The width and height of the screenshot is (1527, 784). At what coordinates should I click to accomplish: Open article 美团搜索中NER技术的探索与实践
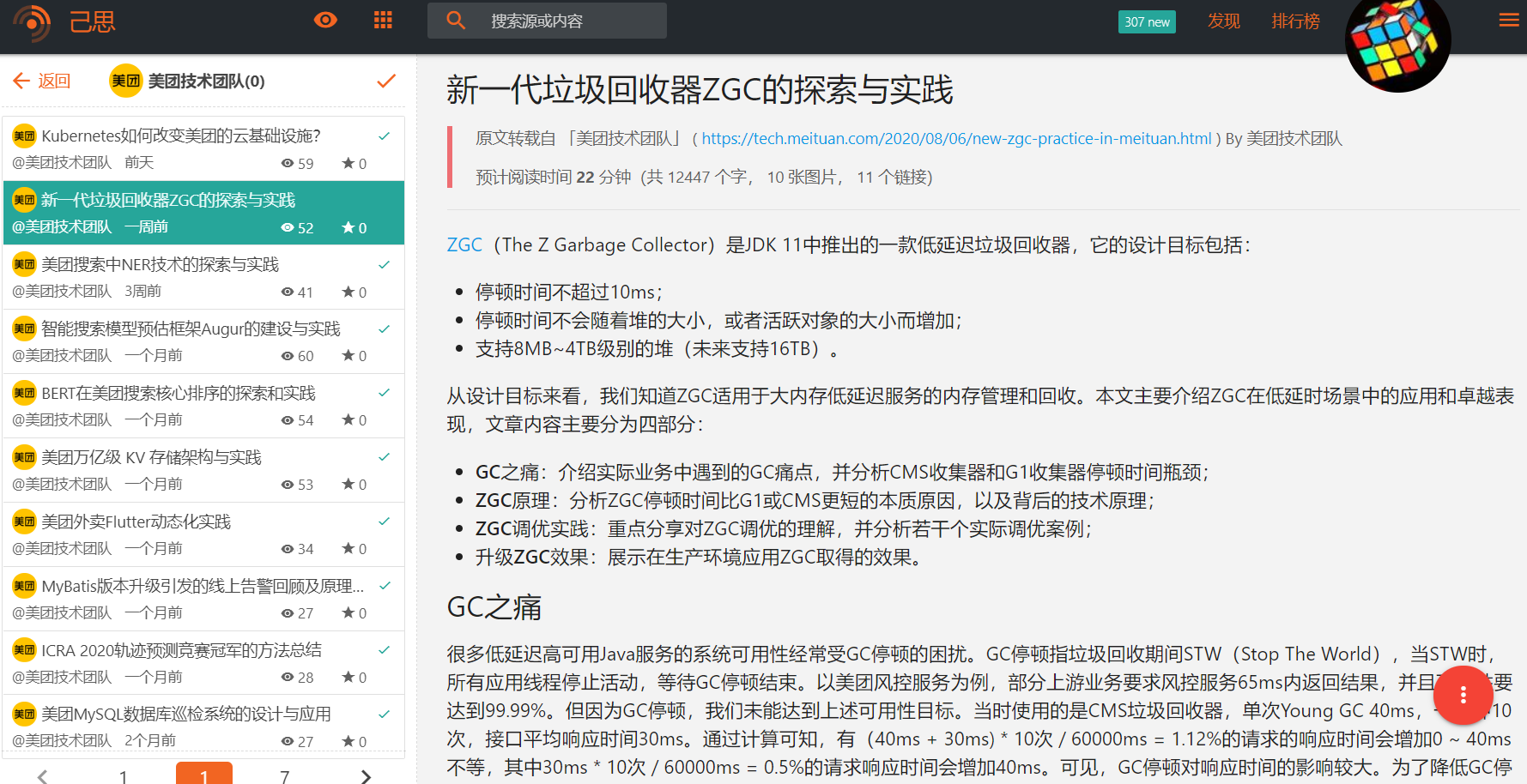point(161,264)
